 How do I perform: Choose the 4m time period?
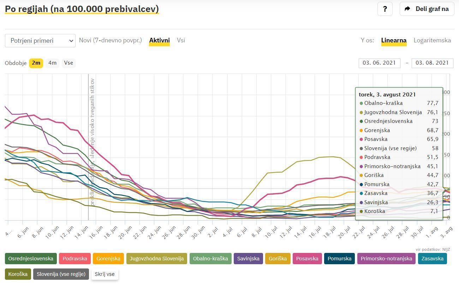point(52,63)
